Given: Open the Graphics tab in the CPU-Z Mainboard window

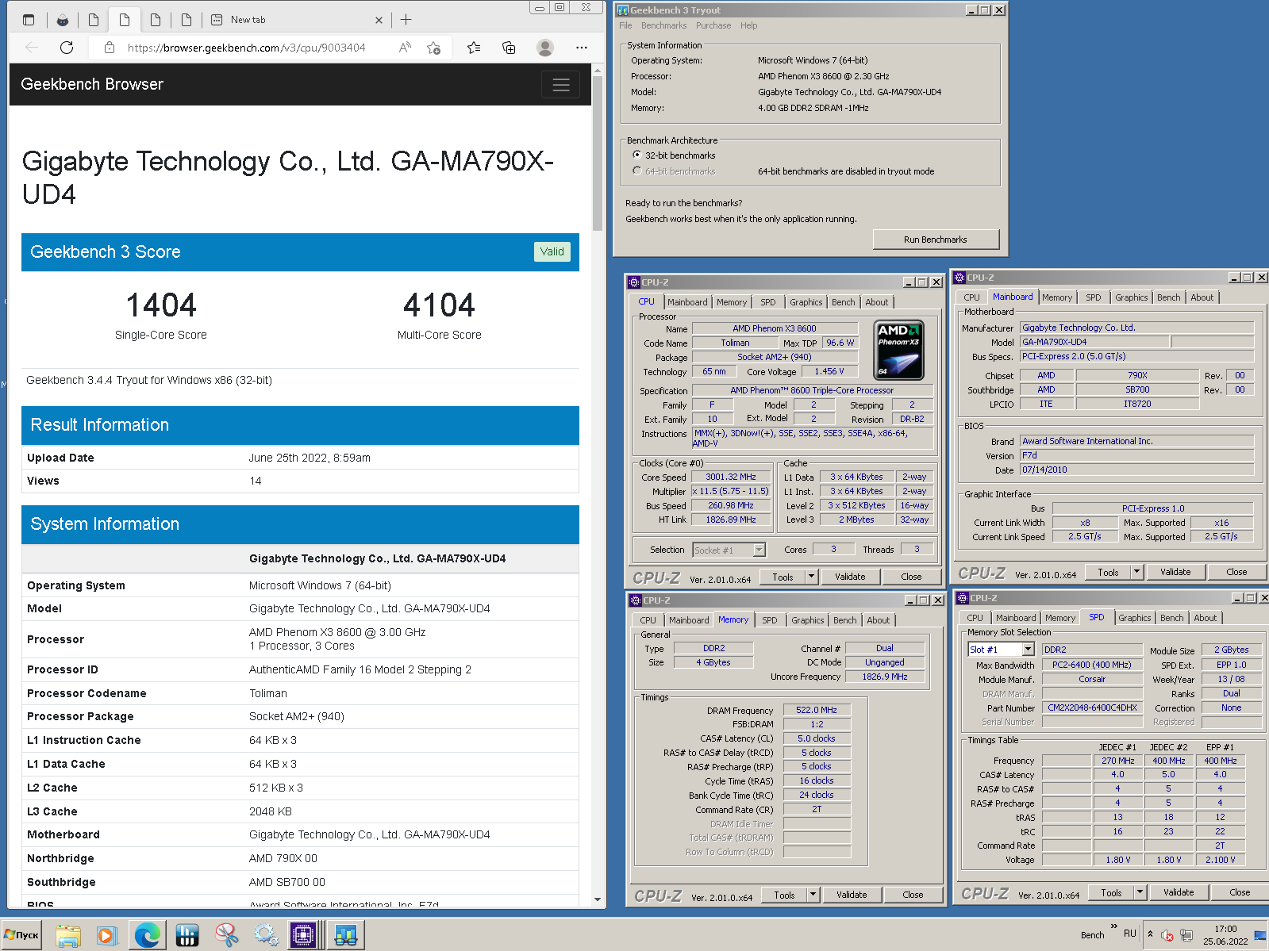Looking at the screenshot, I should coord(1131,297).
